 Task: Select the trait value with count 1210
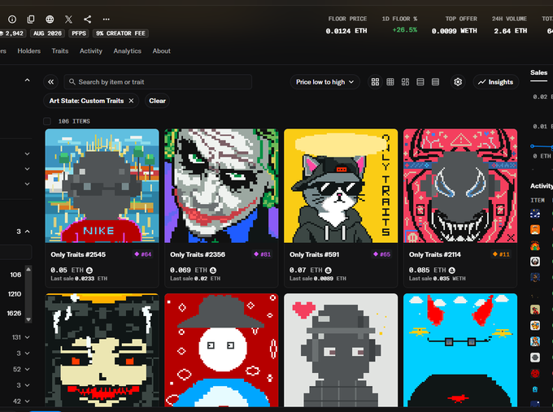(15, 294)
